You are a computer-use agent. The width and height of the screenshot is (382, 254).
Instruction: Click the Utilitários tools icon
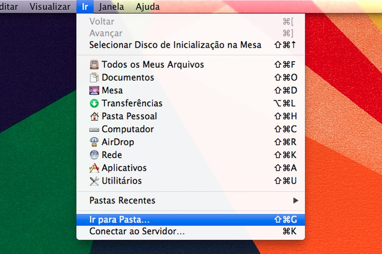(x=94, y=181)
